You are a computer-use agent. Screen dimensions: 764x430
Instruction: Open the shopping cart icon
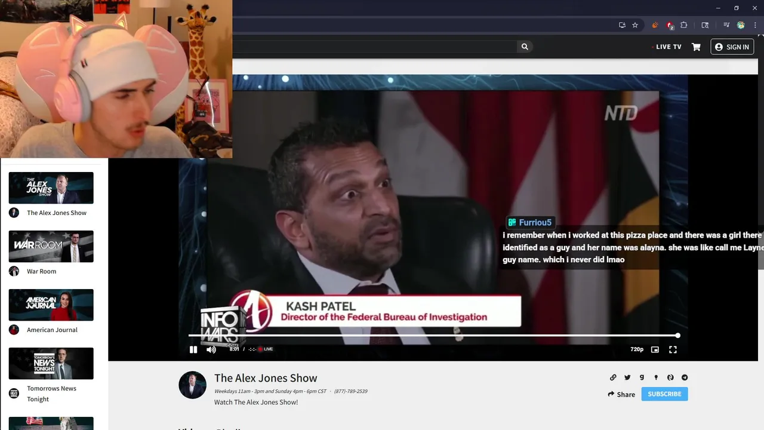coord(696,47)
